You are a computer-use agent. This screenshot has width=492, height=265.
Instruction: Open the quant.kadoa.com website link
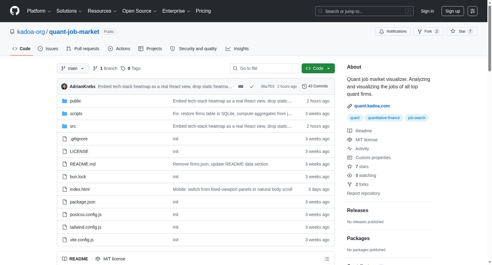point(372,106)
